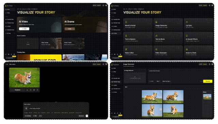Open the Script to Shots tool card

pyautogui.click(x=199, y=52)
